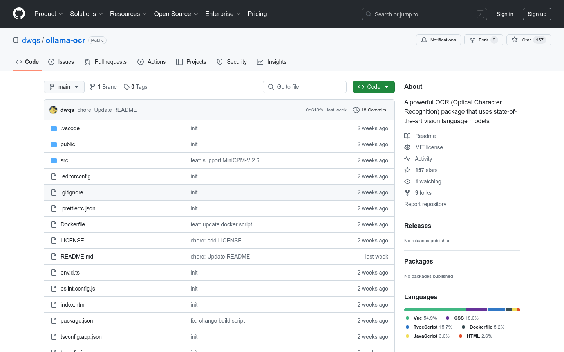Screen dimensions: 564x352
Task: Click the Go to file input
Action: [305, 87]
